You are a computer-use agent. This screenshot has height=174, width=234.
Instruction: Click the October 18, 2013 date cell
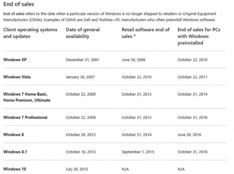coord(80,152)
